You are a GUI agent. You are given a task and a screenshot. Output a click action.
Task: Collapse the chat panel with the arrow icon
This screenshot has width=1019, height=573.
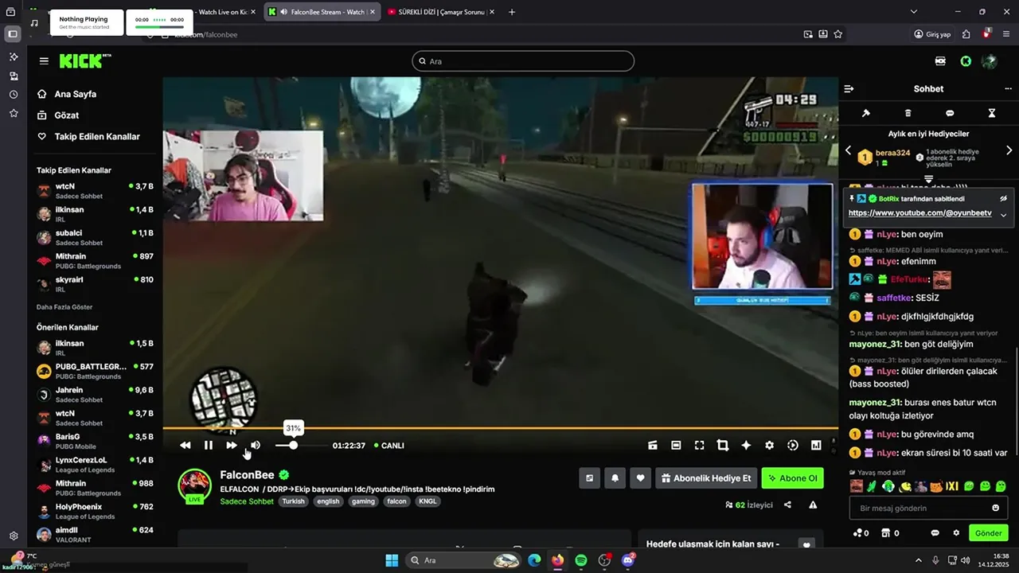pos(849,89)
